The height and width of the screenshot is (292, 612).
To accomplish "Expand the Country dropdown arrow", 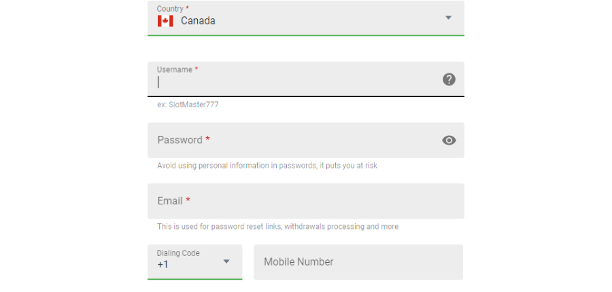I will pyautogui.click(x=449, y=18).
